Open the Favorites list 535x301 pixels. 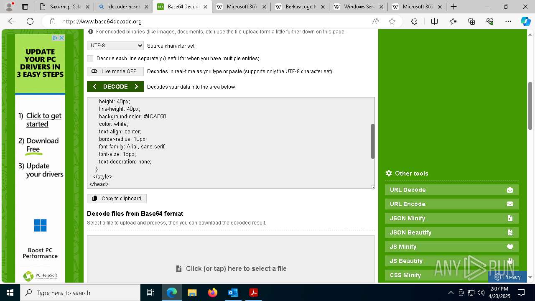pyautogui.click(x=453, y=21)
